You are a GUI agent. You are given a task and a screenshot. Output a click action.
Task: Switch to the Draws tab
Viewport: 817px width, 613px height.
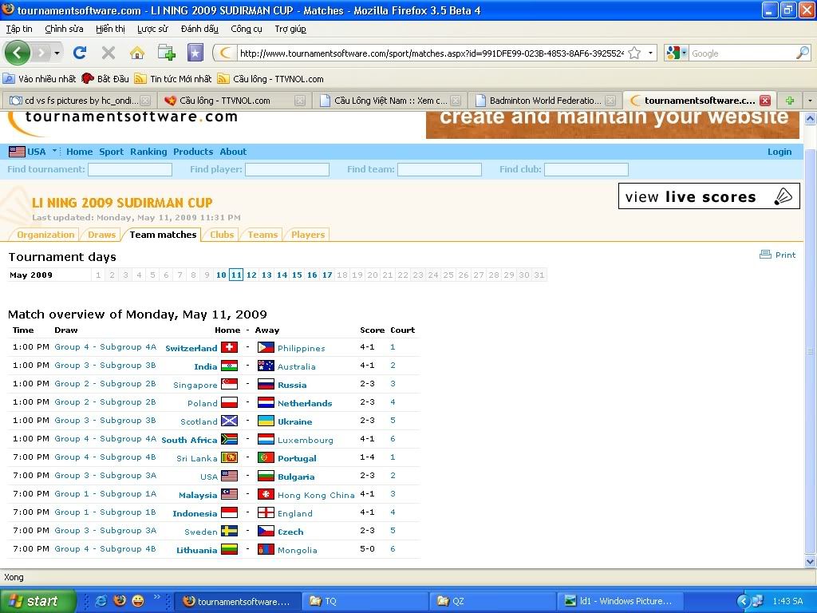click(x=101, y=235)
